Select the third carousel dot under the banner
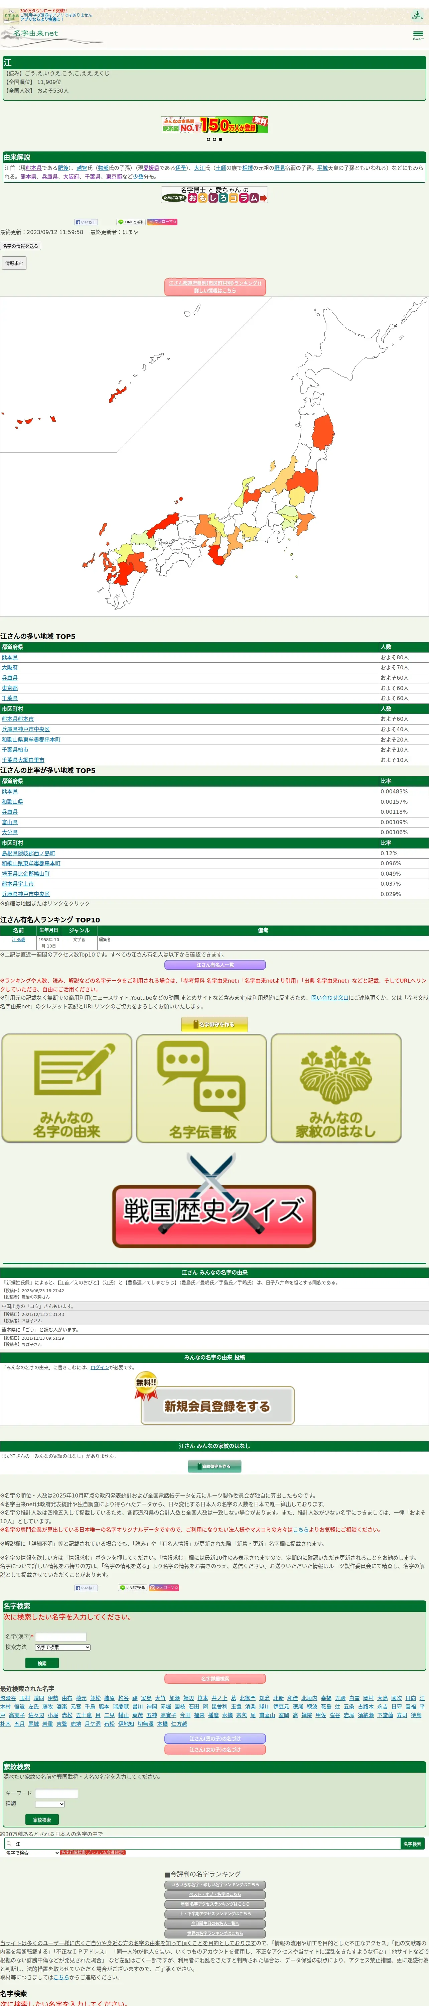The height and width of the screenshot is (2006, 429). (220, 139)
